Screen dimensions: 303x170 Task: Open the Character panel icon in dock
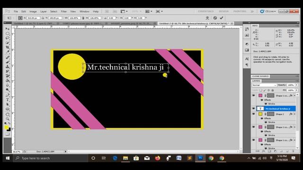click(247, 59)
